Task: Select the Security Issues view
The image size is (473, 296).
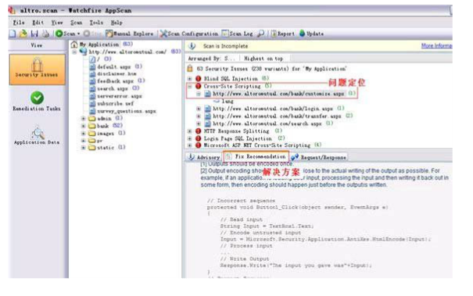Action: coord(37,70)
